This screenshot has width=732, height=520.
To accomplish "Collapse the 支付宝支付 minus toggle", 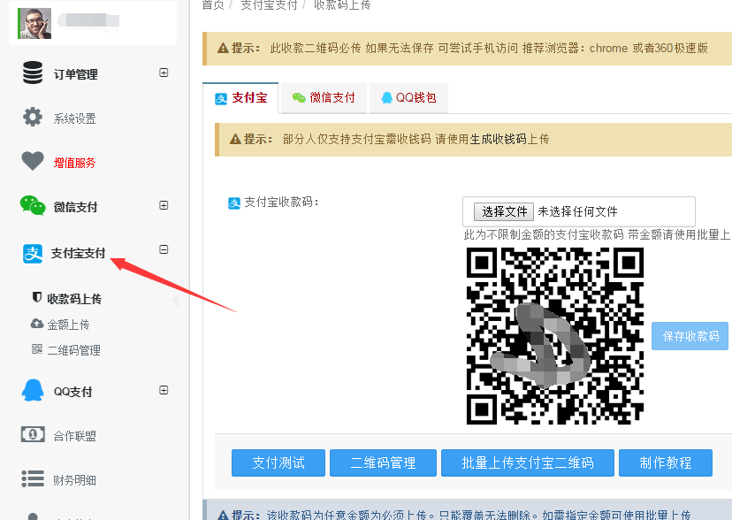I will coord(164,249).
